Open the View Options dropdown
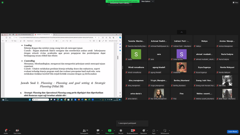 click(x=147, y=1)
